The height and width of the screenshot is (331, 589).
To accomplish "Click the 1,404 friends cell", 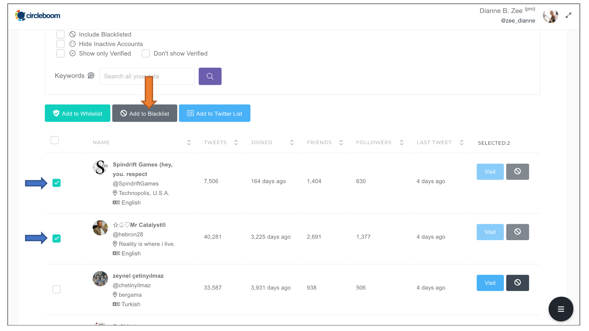I will (314, 181).
